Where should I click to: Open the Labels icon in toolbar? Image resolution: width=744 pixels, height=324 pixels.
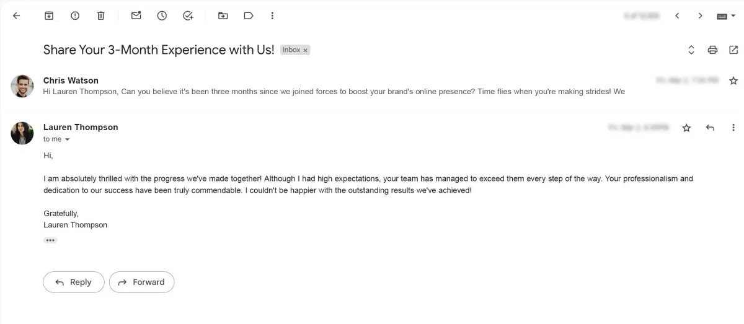(x=249, y=15)
